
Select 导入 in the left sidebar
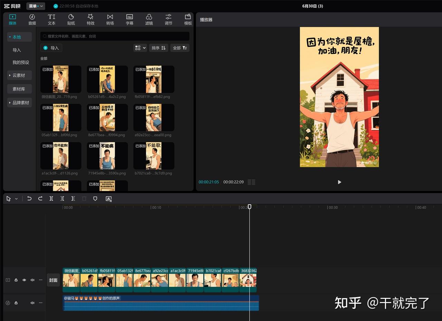tap(17, 50)
